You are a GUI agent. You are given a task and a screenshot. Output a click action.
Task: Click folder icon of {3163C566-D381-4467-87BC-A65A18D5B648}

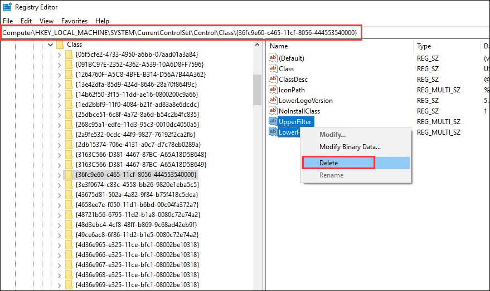(69, 155)
